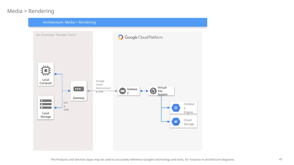Select the 'Virtual File System' label
Screen dimensions: 294x165
[163, 91]
